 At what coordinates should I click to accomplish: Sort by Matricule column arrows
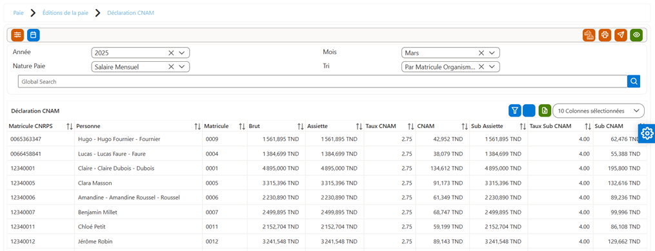(242, 126)
